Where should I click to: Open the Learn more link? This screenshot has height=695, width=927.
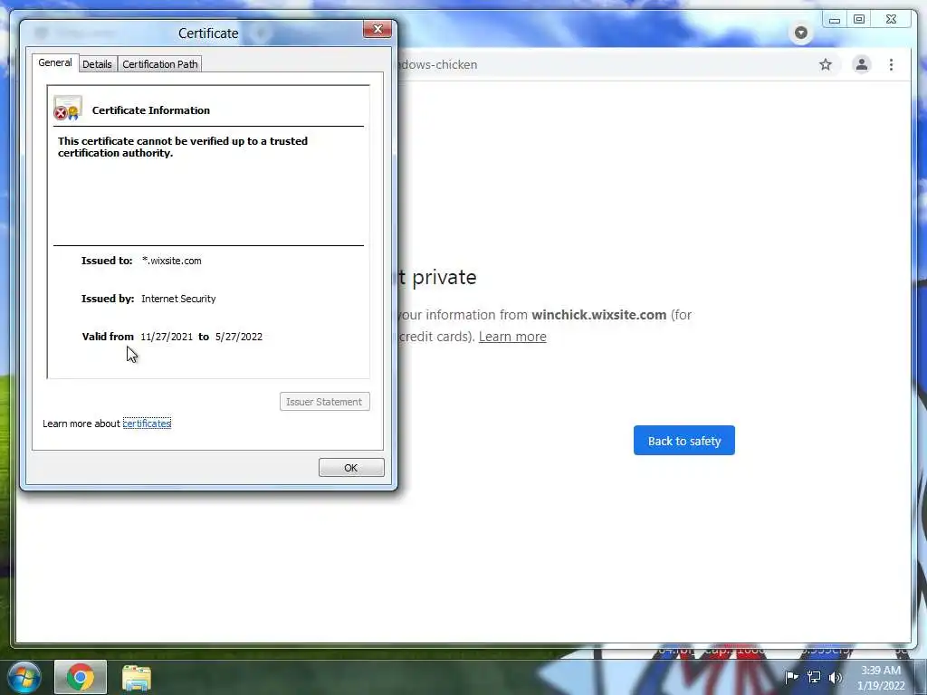pos(512,337)
